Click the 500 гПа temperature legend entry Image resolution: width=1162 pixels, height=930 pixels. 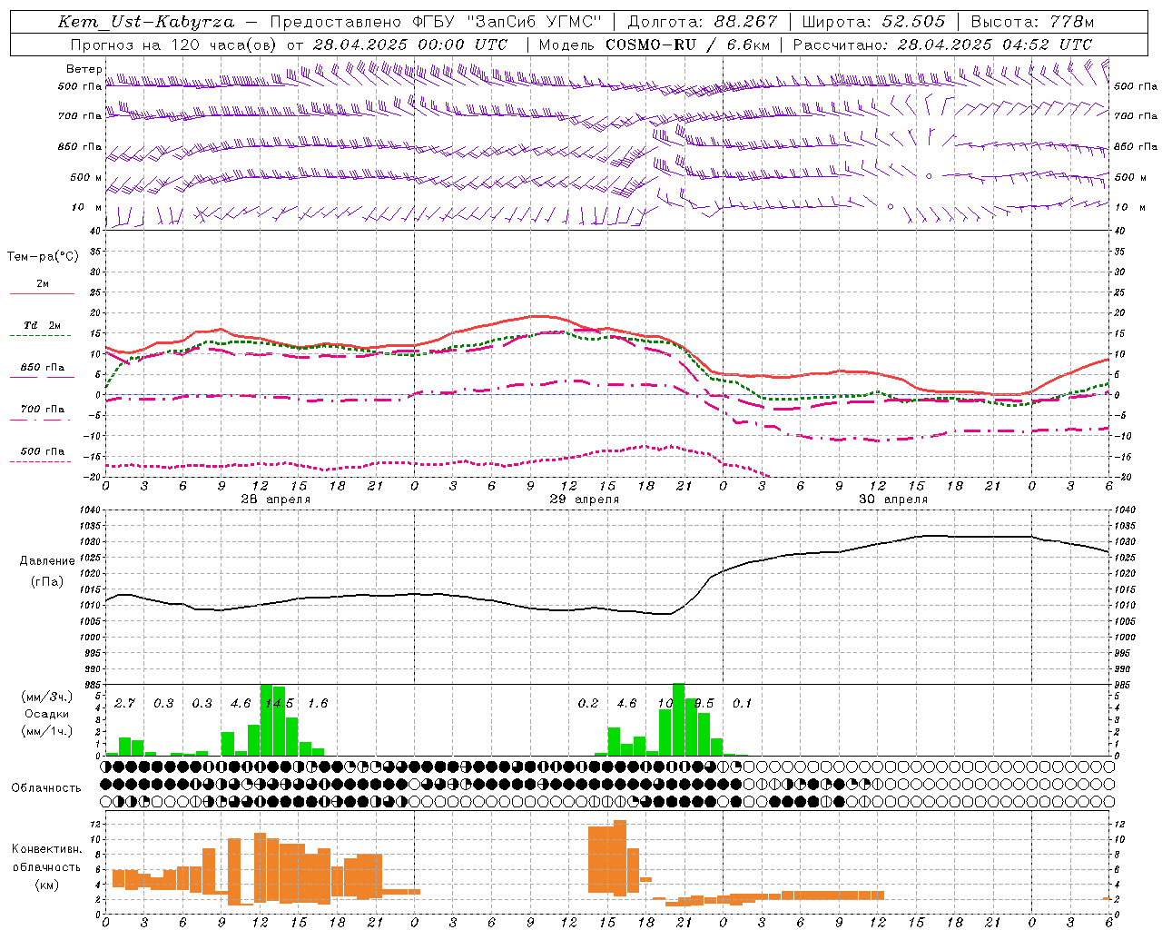pos(43,451)
